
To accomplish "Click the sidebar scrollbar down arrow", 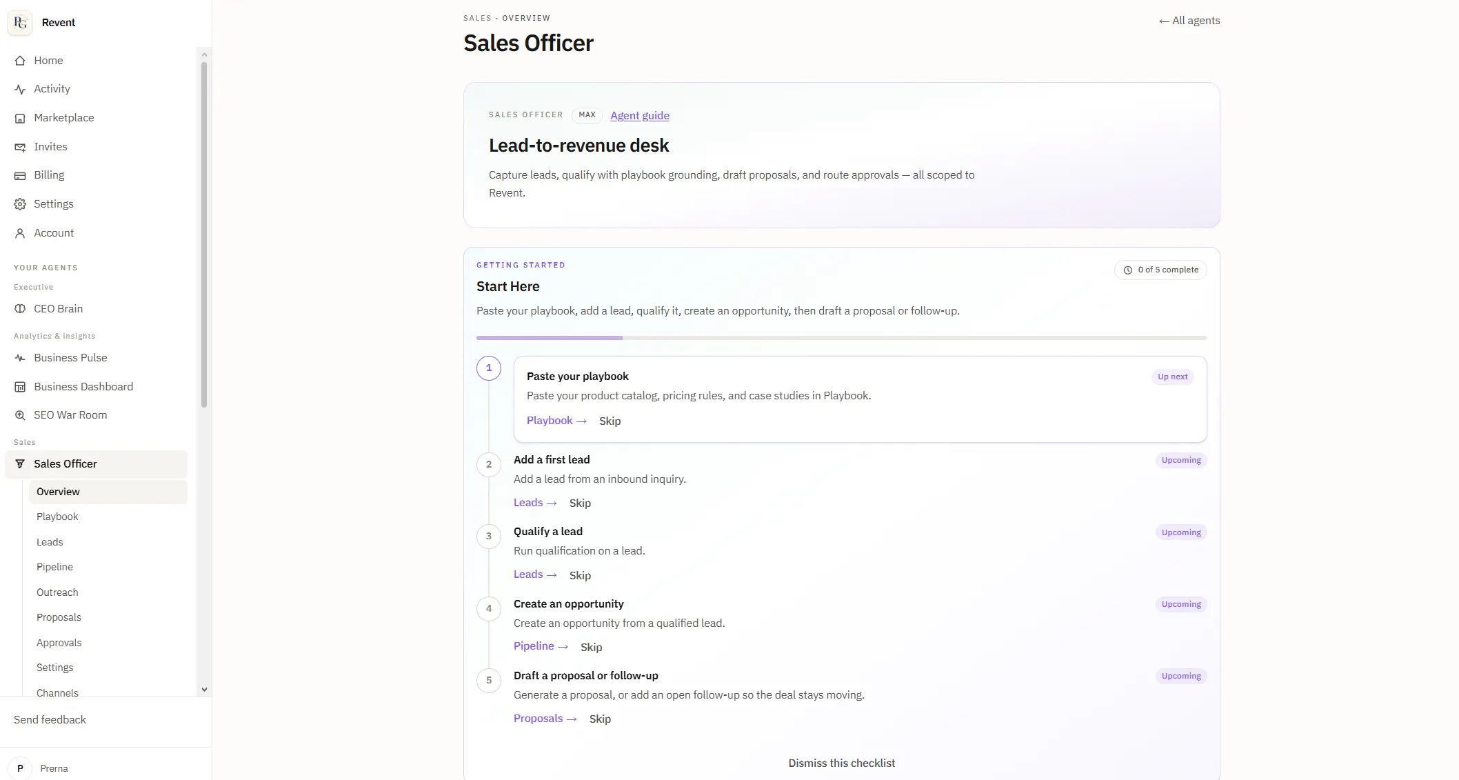I will coord(204,690).
